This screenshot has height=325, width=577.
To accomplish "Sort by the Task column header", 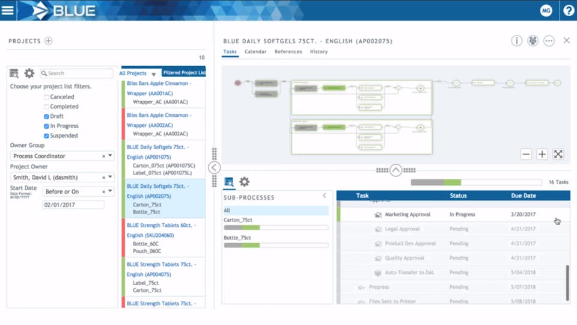I will [x=362, y=196].
